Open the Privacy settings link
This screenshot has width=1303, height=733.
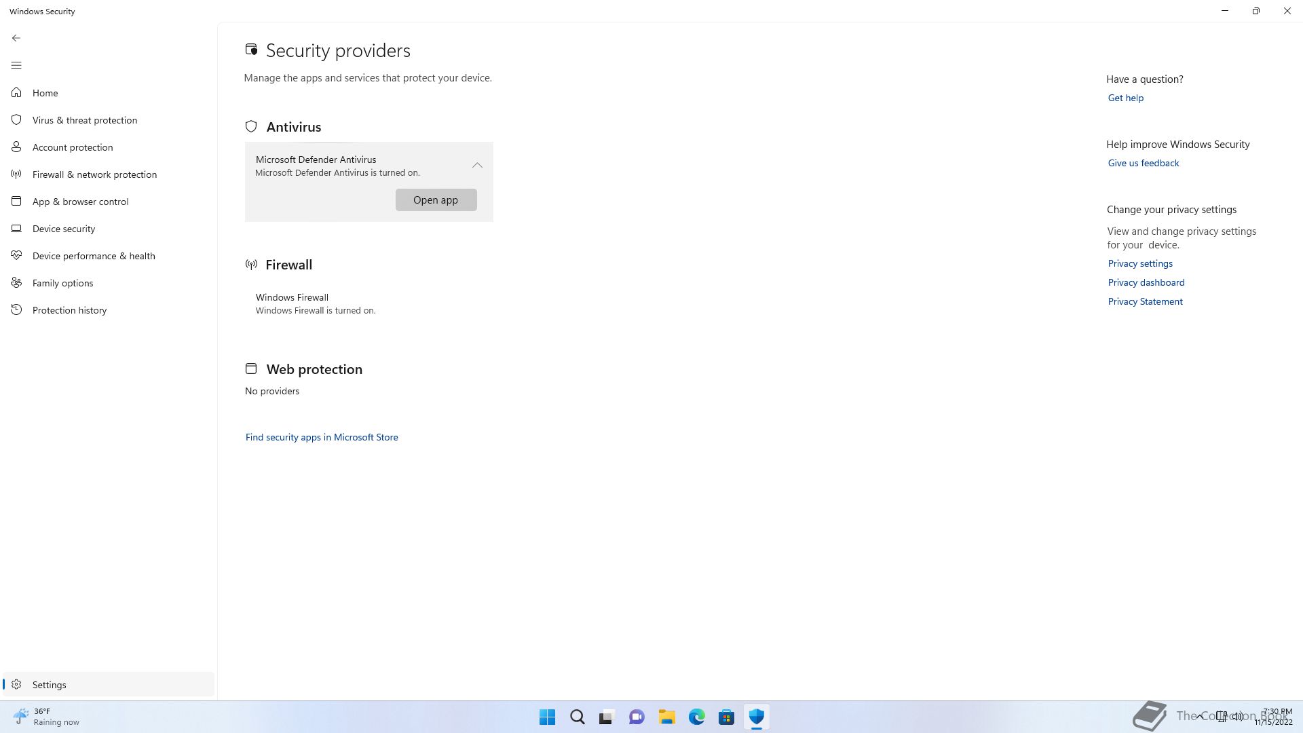[x=1140, y=263]
